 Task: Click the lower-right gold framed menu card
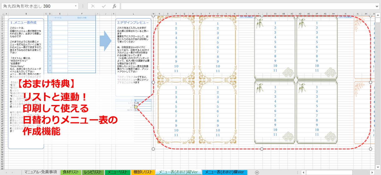218,111
